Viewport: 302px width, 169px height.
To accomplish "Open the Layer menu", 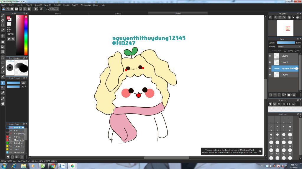I will 20,5.
